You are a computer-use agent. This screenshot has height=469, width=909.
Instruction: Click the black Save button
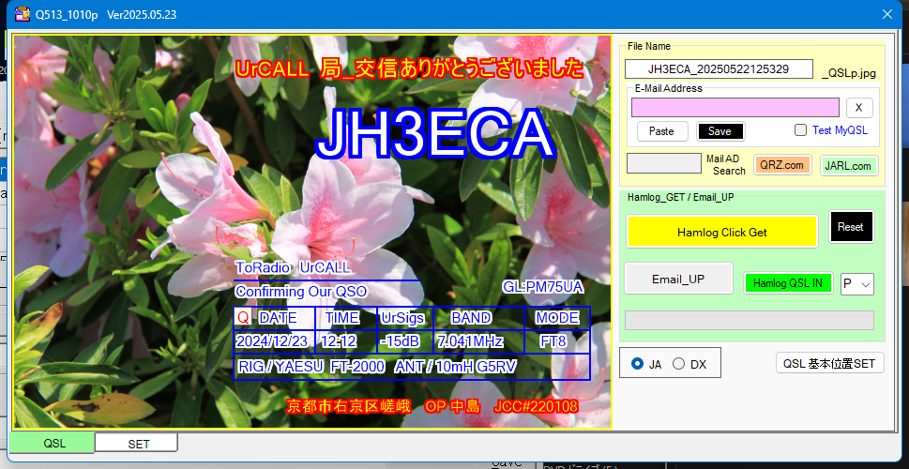[720, 131]
